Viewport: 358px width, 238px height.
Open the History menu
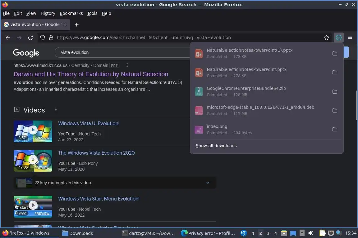(x=48, y=13)
